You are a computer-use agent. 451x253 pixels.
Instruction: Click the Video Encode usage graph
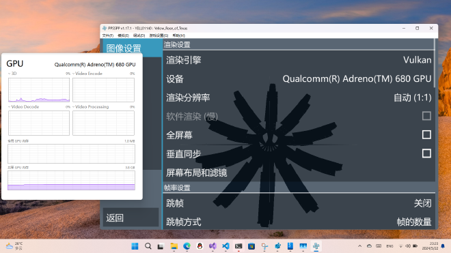[x=104, y=90]
